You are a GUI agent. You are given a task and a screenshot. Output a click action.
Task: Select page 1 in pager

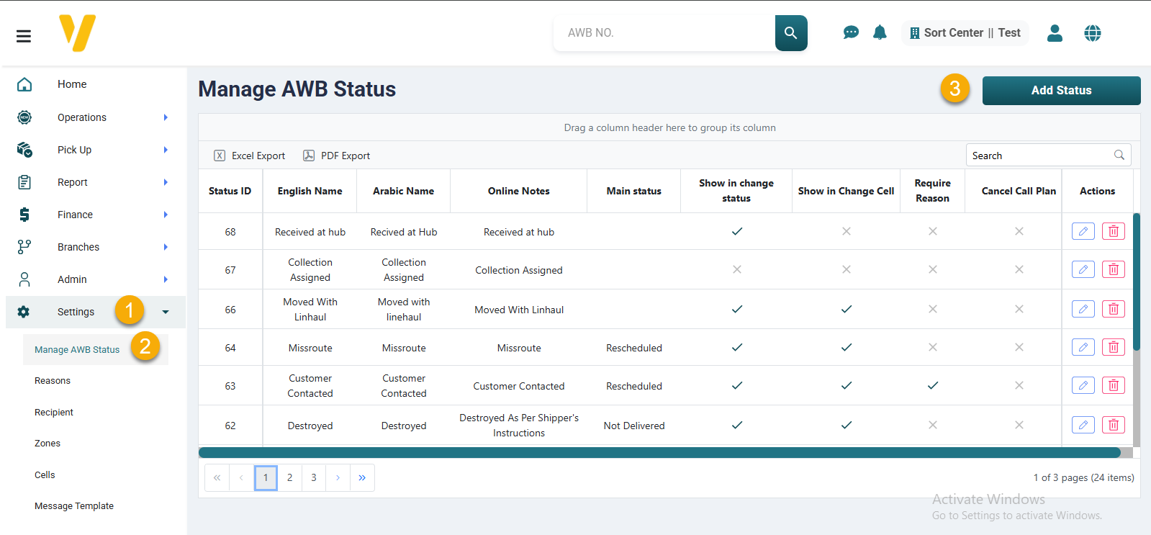pos(266,477)
